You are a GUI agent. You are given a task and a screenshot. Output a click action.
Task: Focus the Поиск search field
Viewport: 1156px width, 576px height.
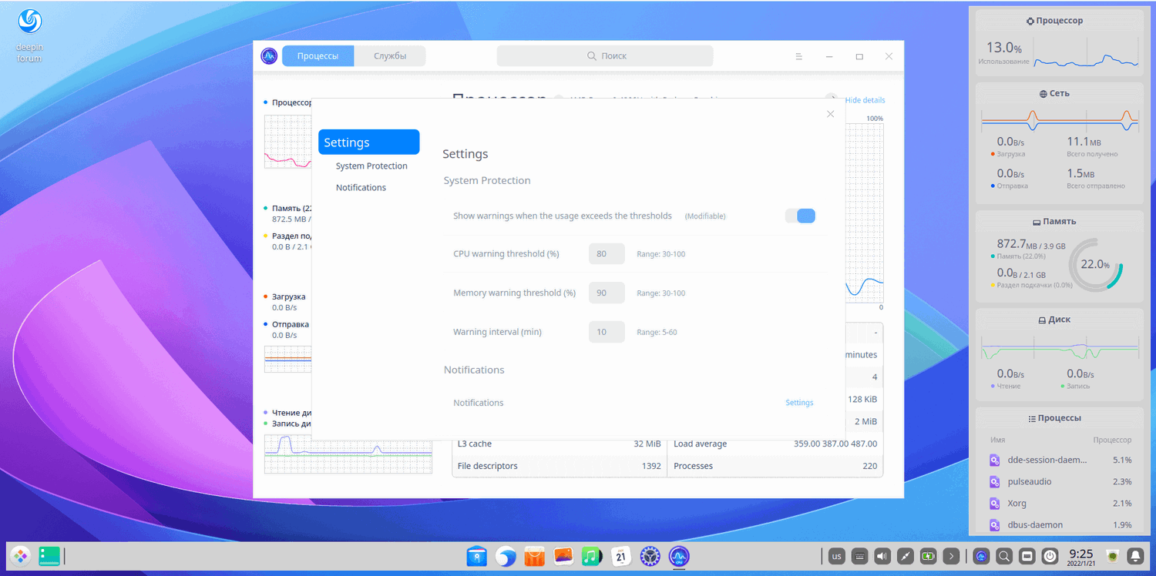click(x=605, y=56)
